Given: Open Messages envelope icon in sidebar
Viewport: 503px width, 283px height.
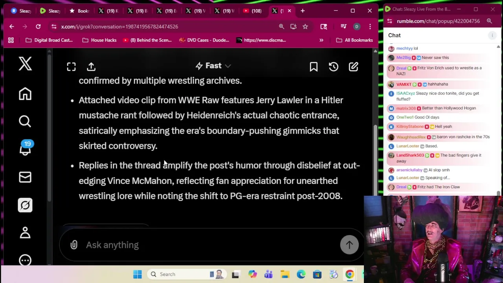Looking at the screenshot, I should pos(25,177).
